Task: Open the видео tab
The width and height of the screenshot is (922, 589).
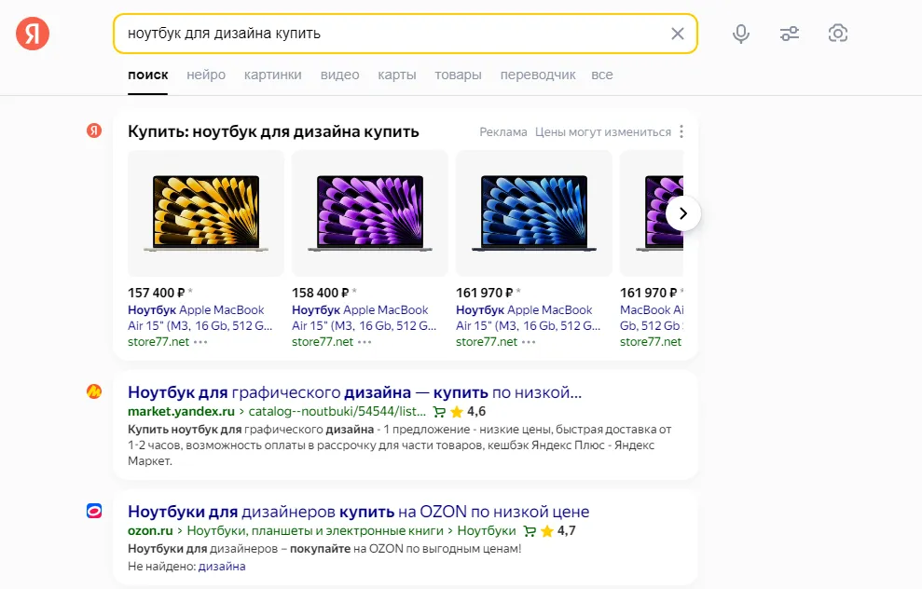Action: point(340,75)
